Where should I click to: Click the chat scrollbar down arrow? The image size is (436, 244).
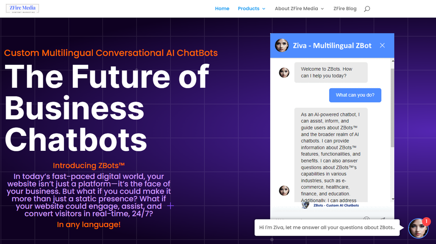393,199
